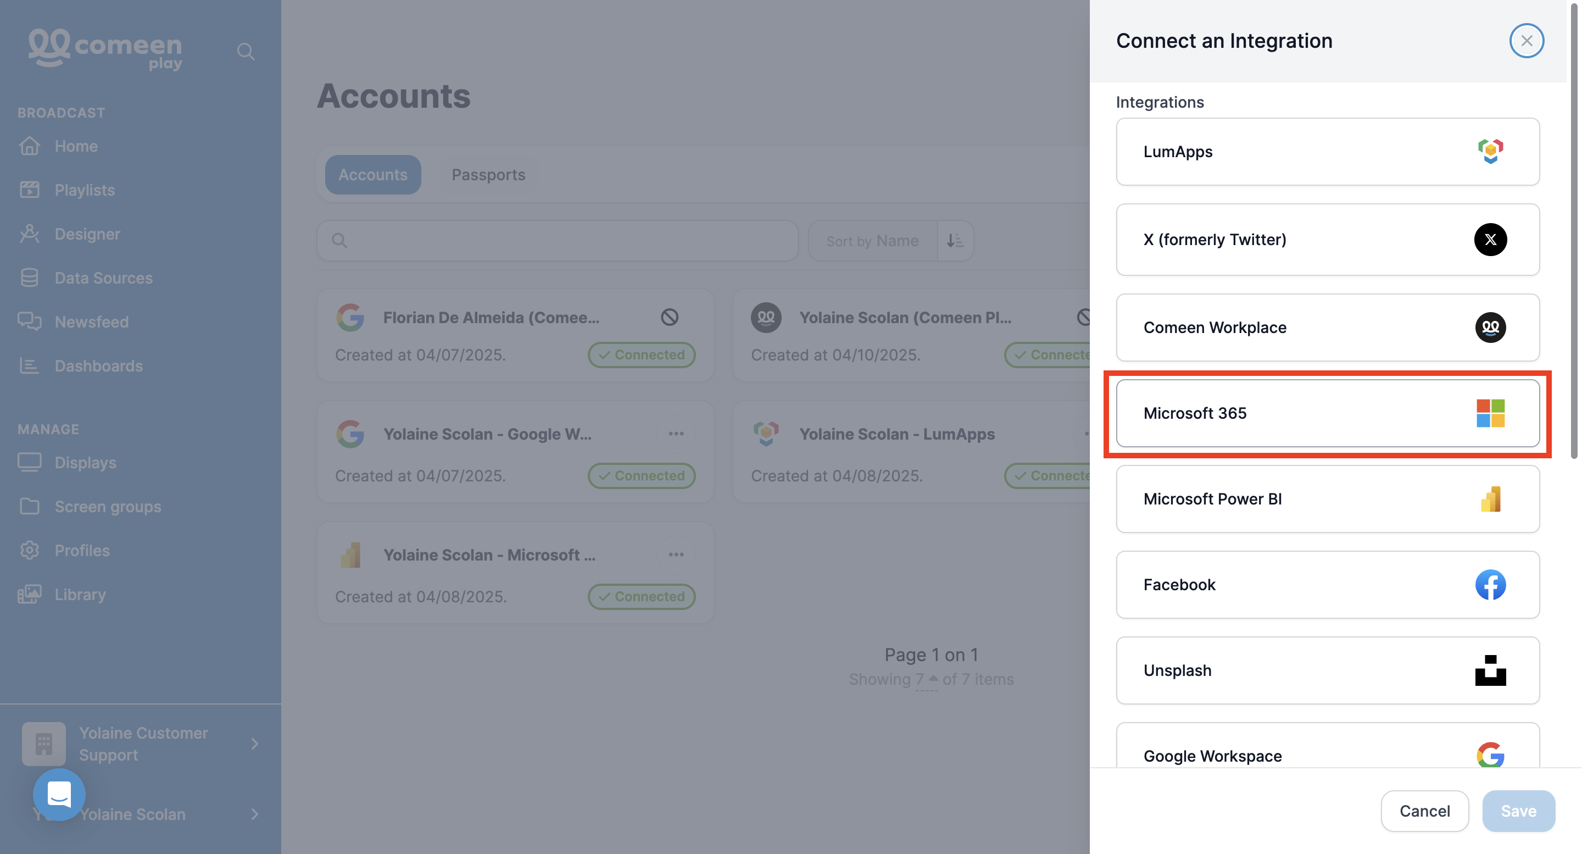Image resolution: width=1582 pixels, height=854 pixels.
Task: Click the LumApps logo icon
Action: 1490,151
